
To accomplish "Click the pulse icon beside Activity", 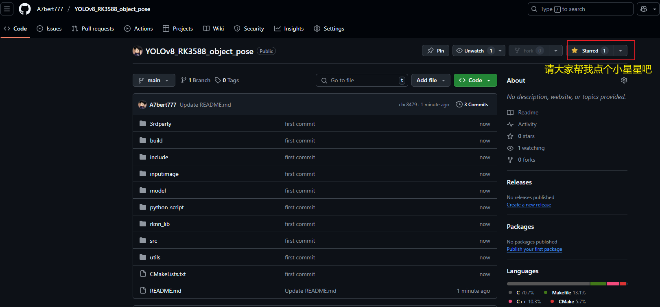I will [x=510, y=124].
